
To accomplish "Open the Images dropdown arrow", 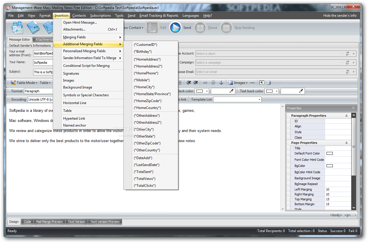I will (247, 83).
